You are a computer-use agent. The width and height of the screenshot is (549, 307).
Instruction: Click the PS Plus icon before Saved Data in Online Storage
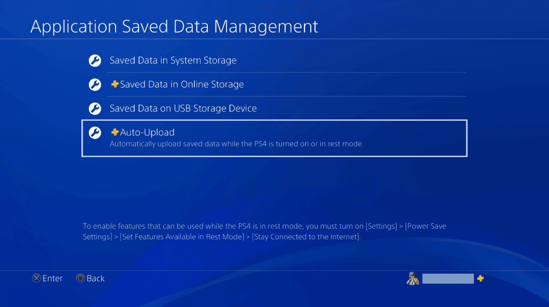click(114, 84)
